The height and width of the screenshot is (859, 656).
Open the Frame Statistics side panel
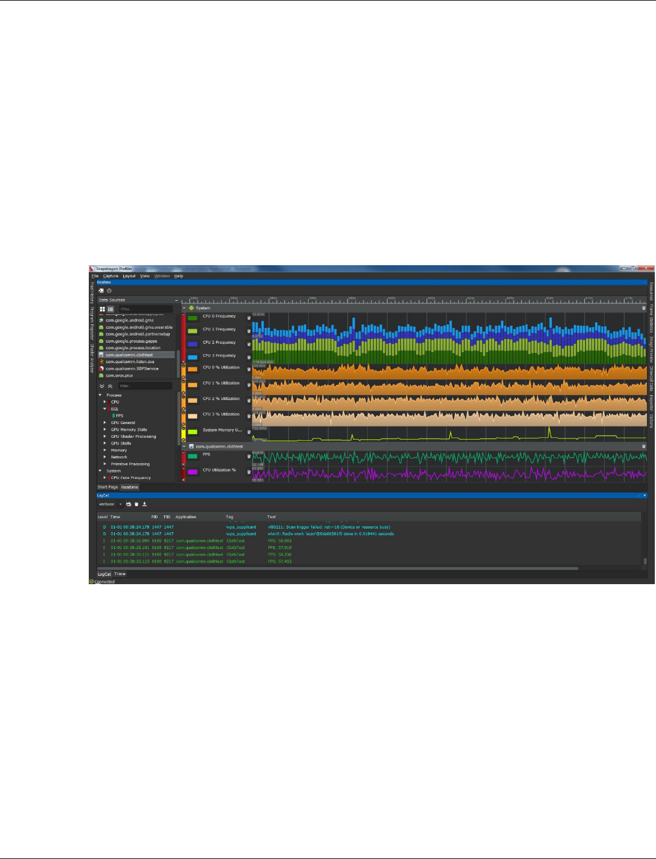pos(651,318)
